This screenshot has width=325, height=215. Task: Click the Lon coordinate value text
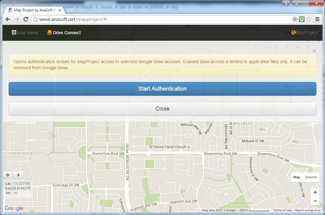click(21, 188)
